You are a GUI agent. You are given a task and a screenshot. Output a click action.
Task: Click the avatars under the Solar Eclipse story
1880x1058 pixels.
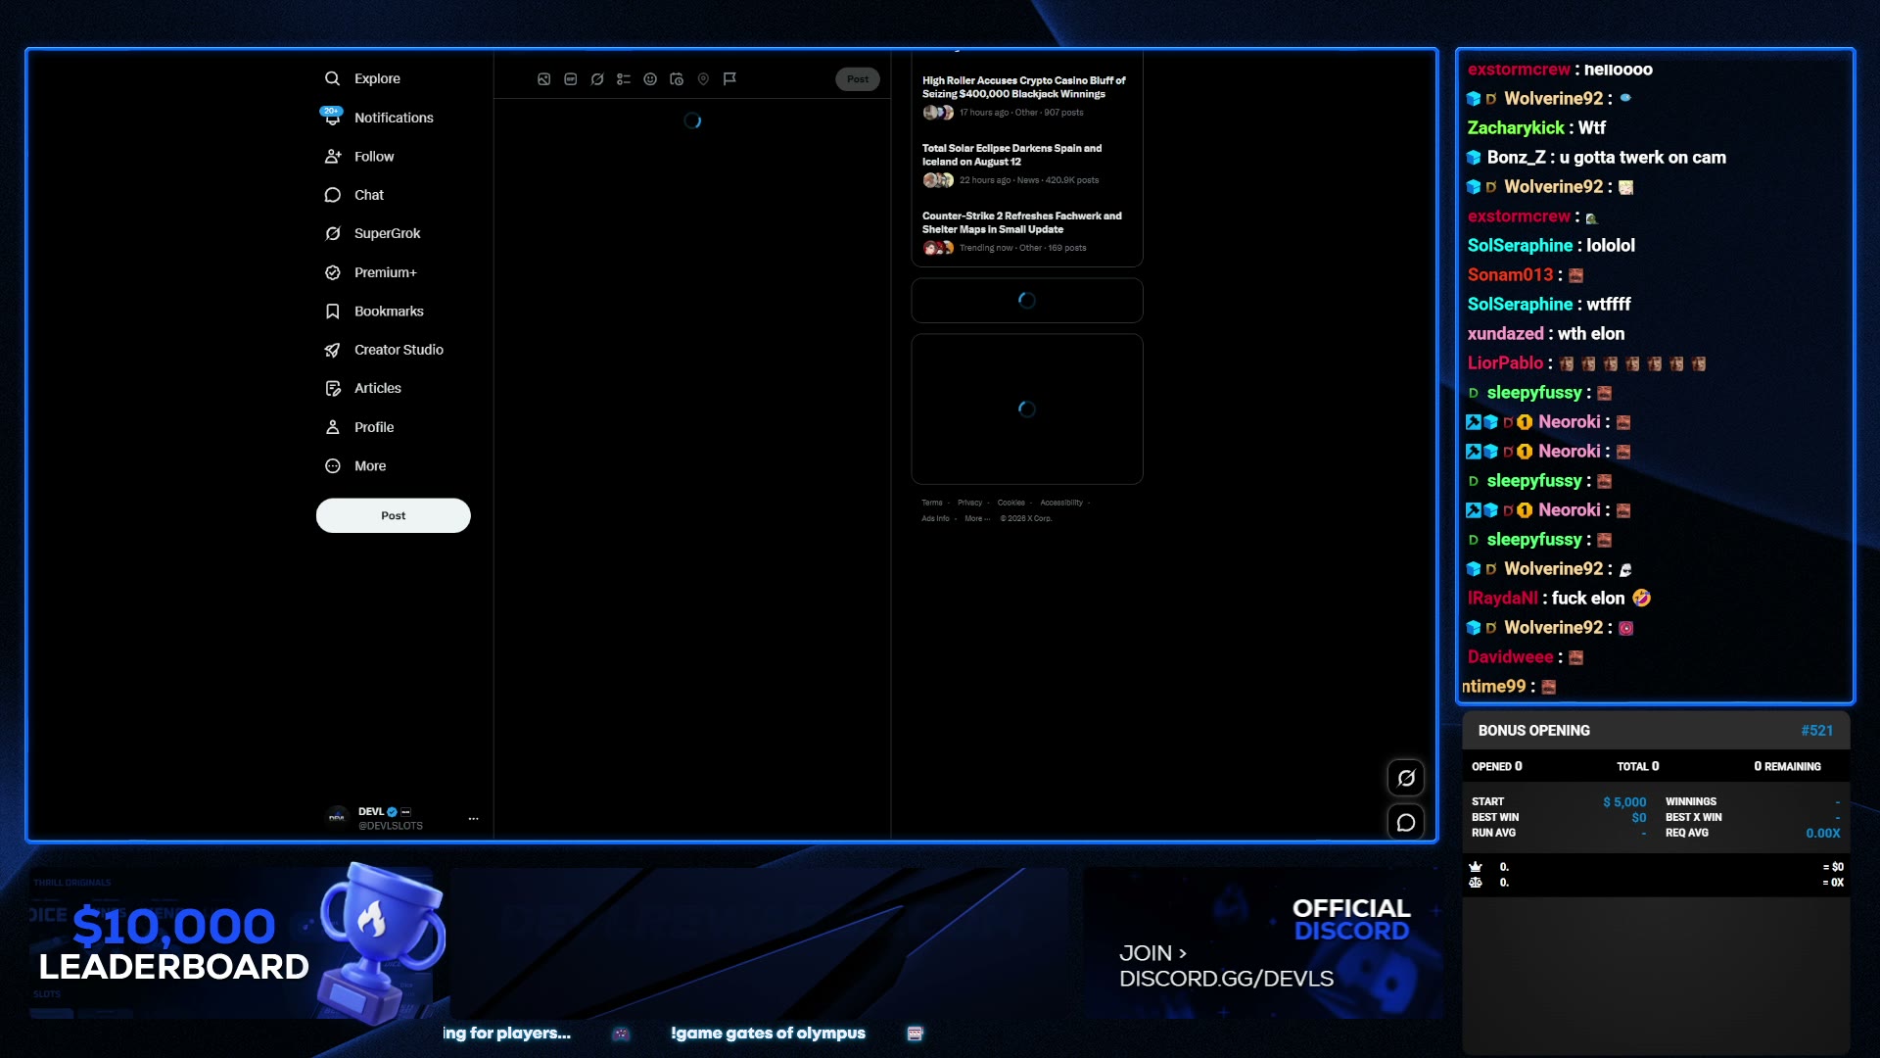(x=938, y=180)
